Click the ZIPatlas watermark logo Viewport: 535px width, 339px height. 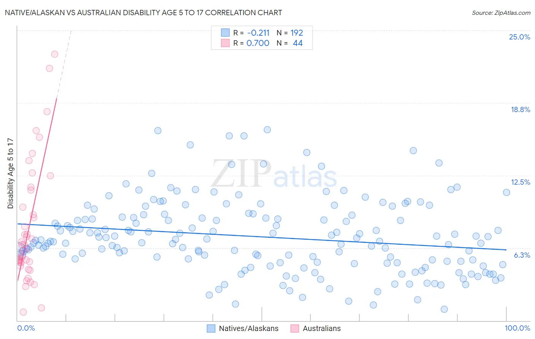pyautogui.click(x=274, y=174)
